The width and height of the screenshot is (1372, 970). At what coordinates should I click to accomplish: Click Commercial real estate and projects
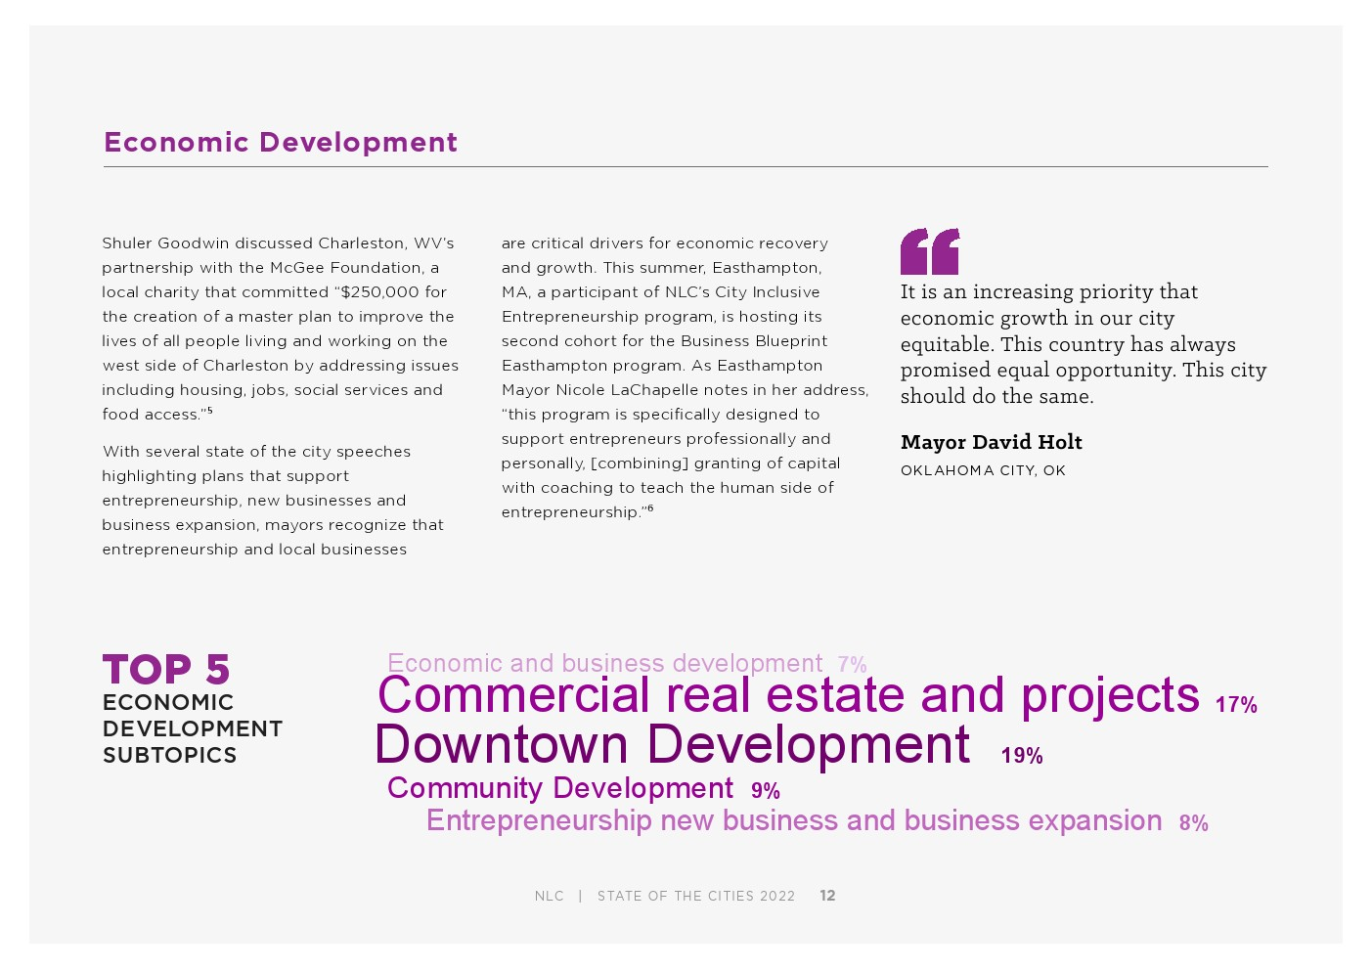788,695
